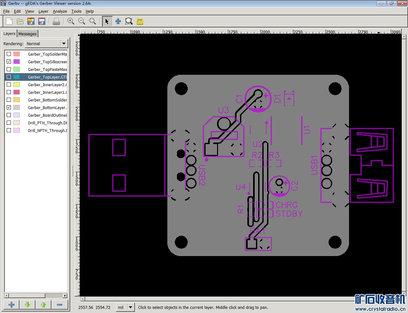408x313 pixels.
Task: Click the Zoom in magnifier icon
Action: pos(71,21)
